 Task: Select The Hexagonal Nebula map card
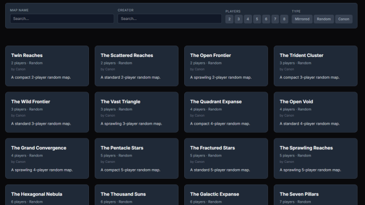[x=47, y=195]
